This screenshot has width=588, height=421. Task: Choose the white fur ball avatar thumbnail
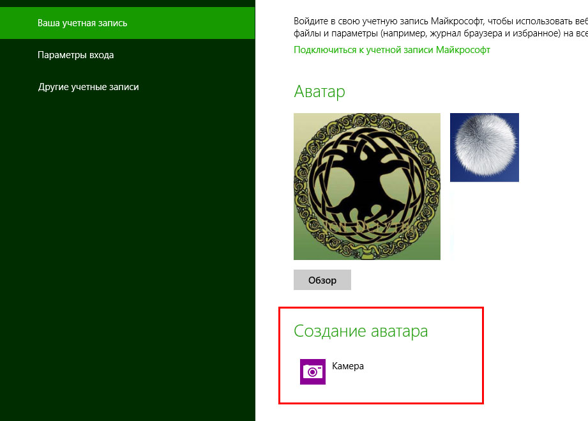coord(484,148)
